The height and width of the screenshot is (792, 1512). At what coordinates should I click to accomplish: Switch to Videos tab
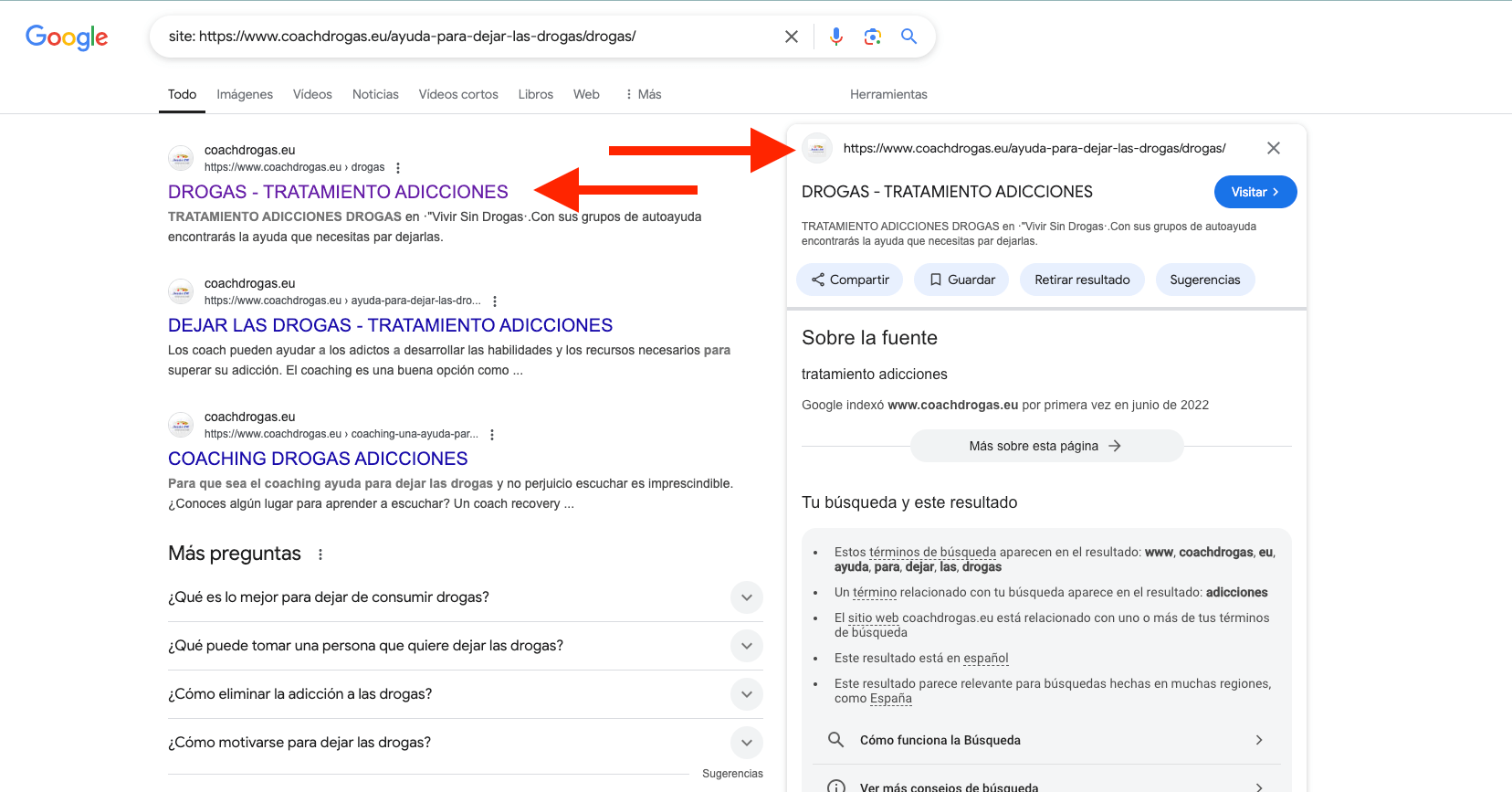(312, 94)
